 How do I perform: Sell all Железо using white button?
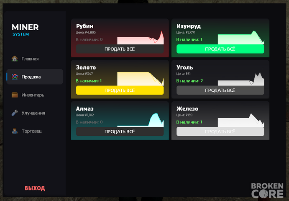220,131
